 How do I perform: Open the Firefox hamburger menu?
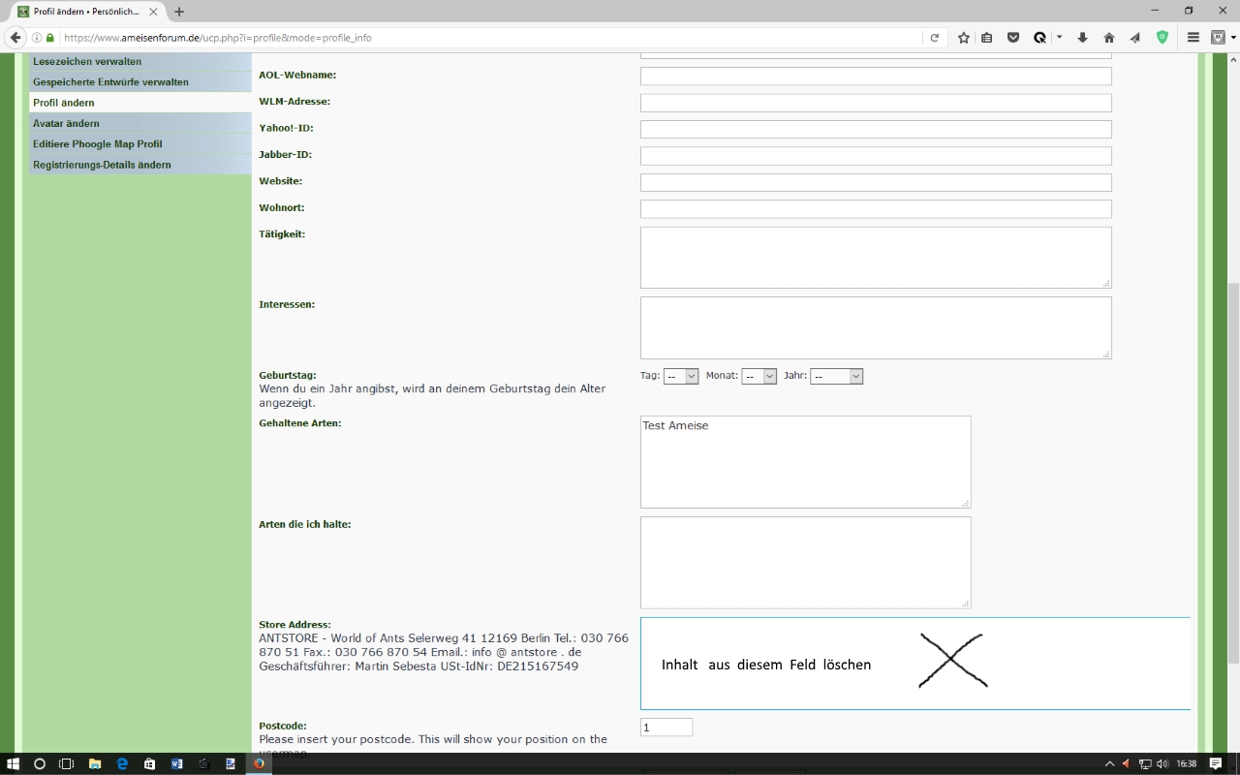(1193, 38)
